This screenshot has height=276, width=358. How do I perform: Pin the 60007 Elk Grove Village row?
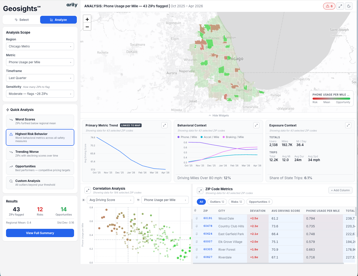click(197, 242)
